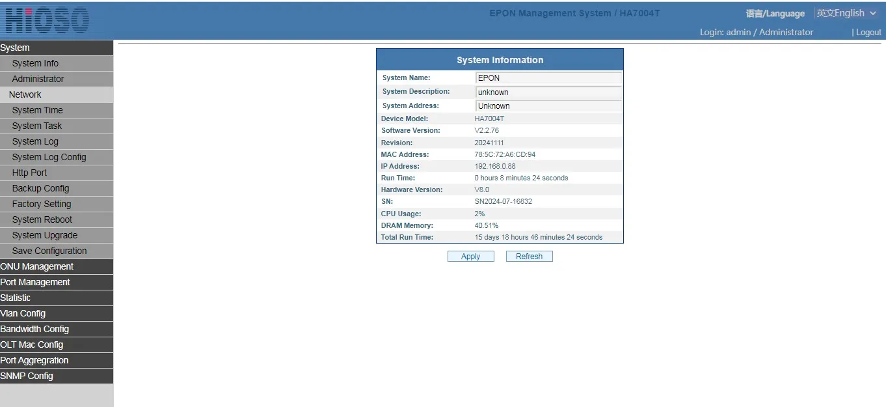Click the Logout link
The height and width of the screenshot is (407, 886).
(x=868, y=32)
